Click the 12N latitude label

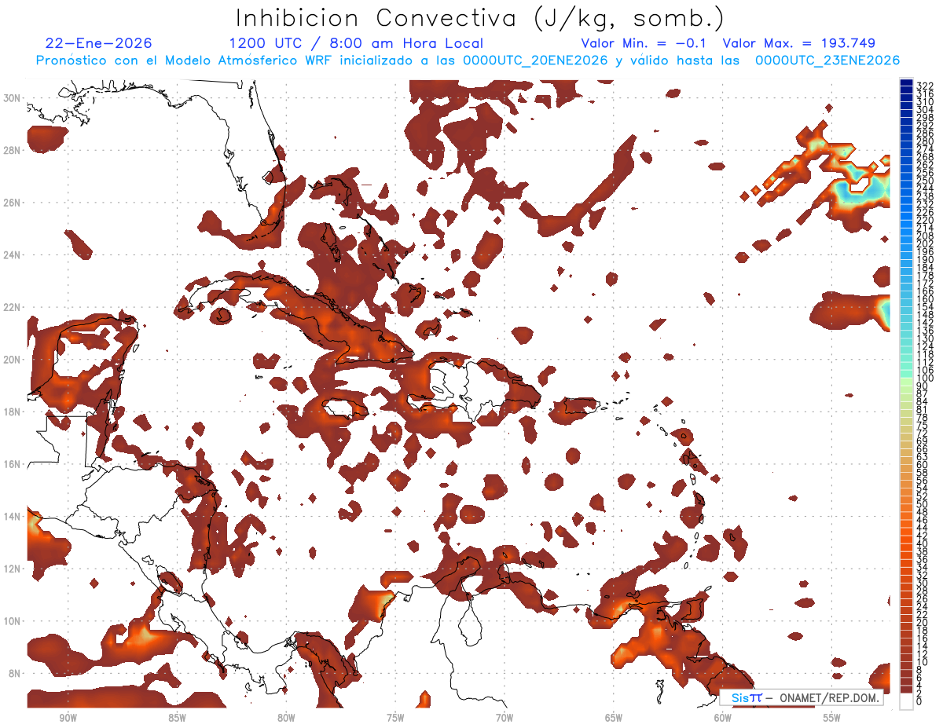13,569
